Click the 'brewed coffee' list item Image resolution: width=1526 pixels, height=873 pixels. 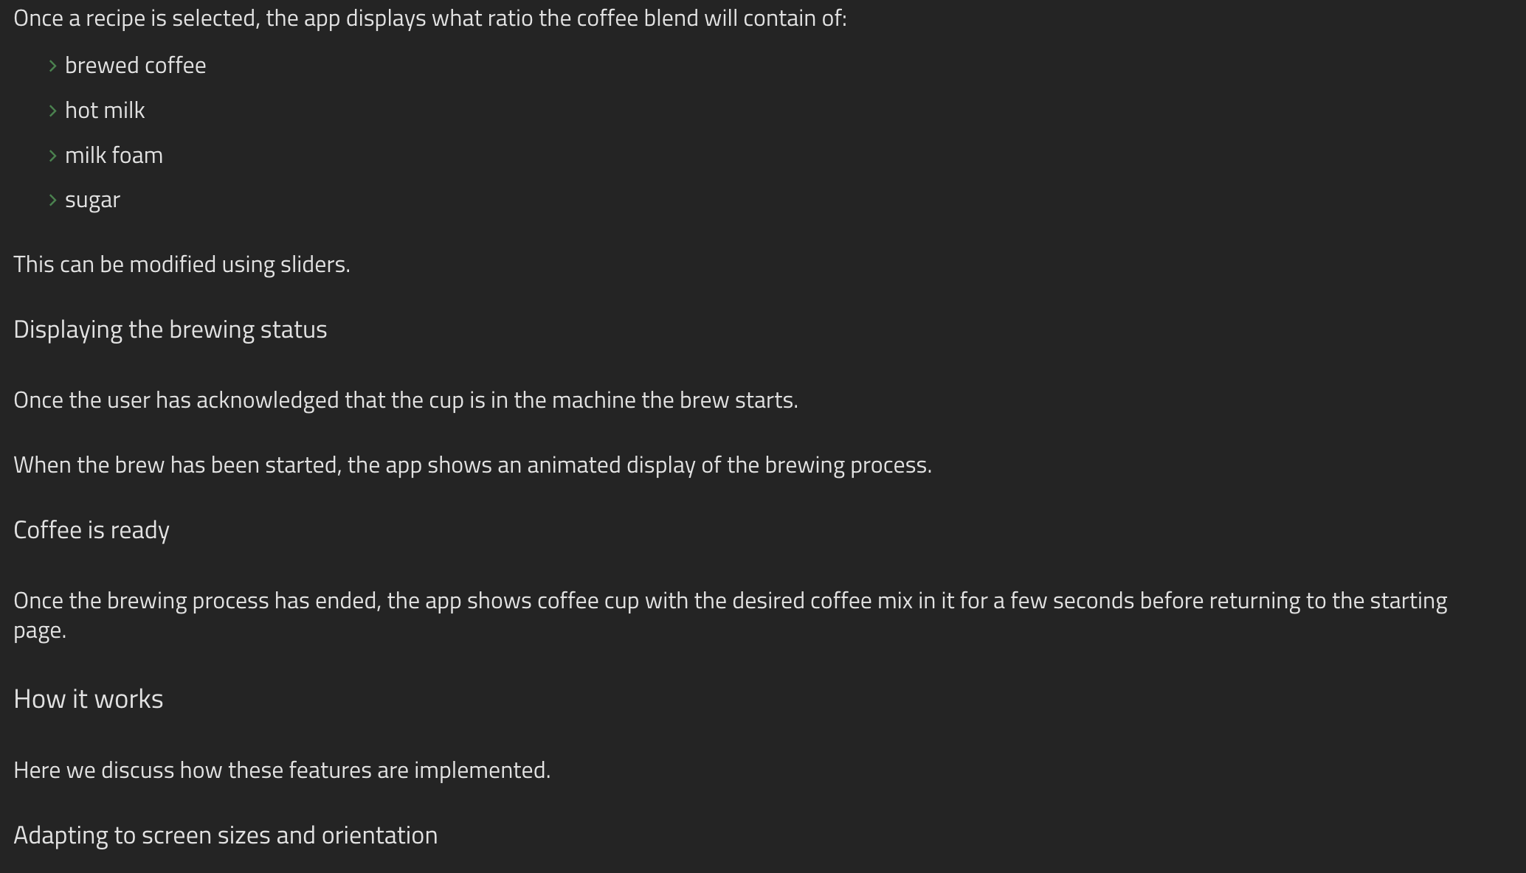click(136, 66)
